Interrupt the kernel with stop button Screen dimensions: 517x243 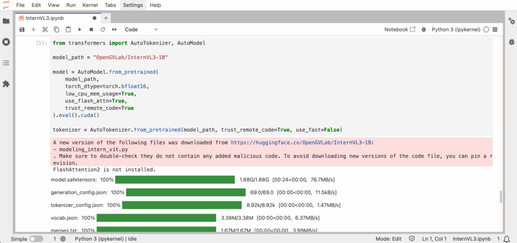click(x=91, y=30)
